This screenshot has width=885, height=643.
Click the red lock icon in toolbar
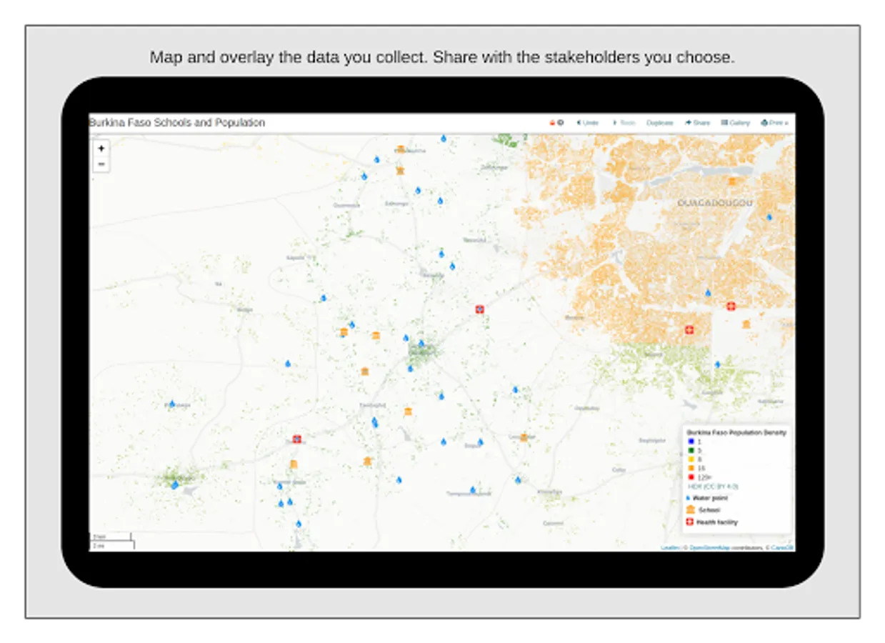point(551,123)
